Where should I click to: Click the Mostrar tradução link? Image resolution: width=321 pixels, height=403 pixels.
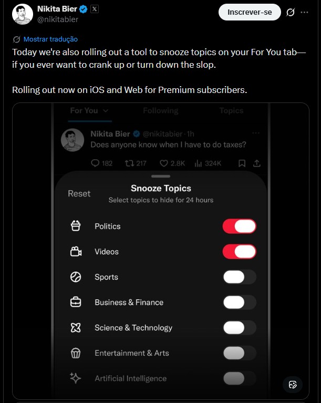pyautogui.click(x=50, y=39)
